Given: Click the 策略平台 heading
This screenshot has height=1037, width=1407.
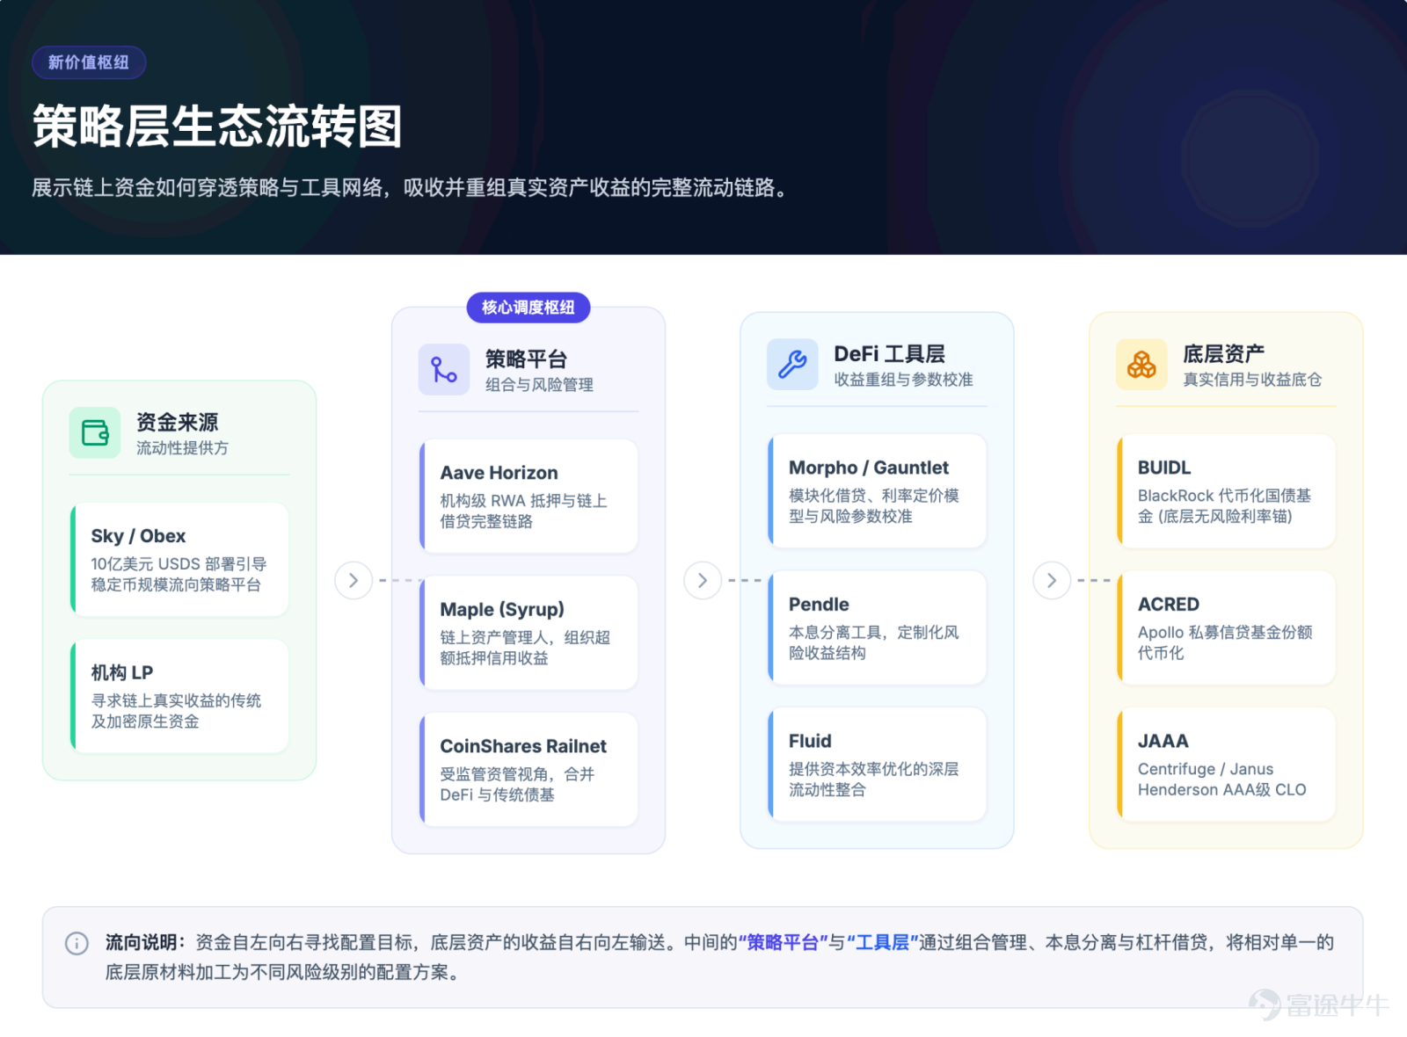Looking at the screenshot, I should [526, 359].
